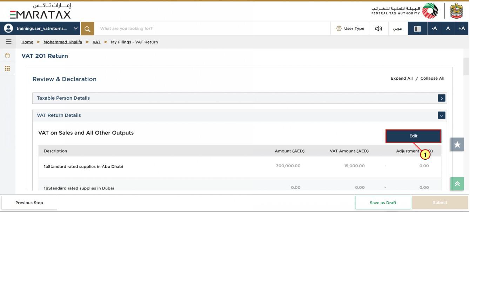Toggle the audio speaker icon
Screen dimensions: 496x281
point(378,28)
